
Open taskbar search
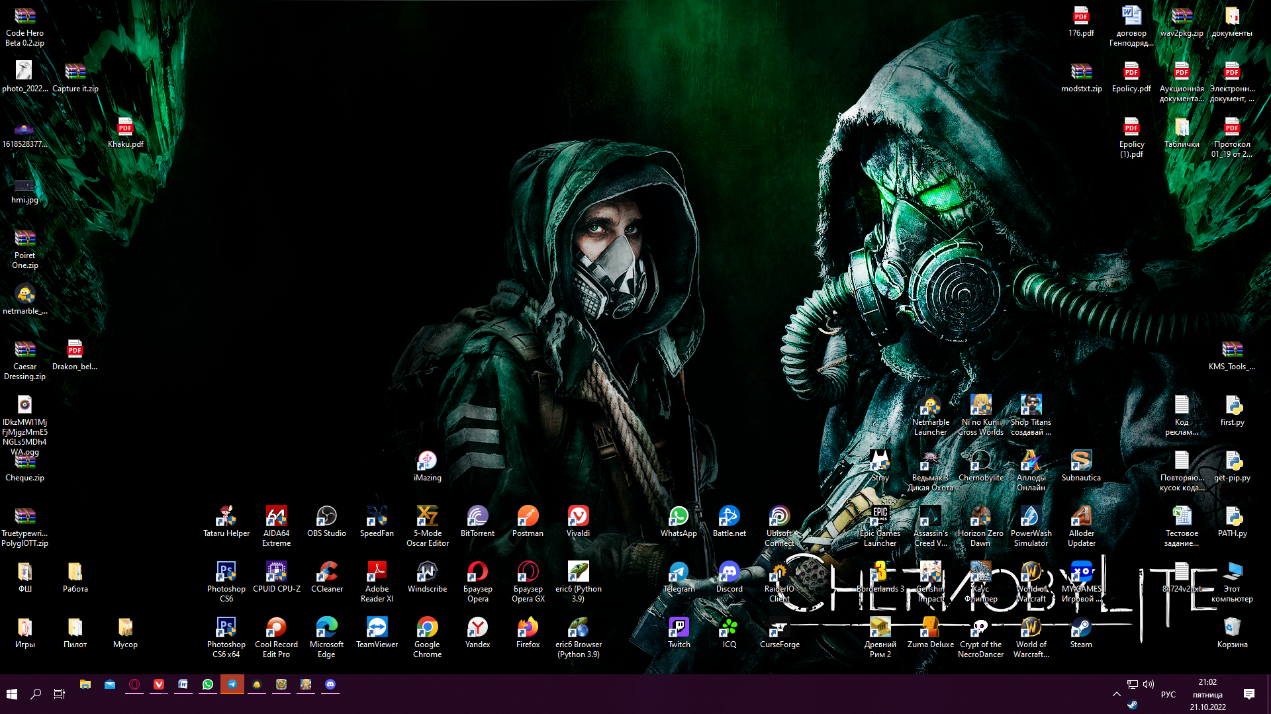[x=36, y=693]
